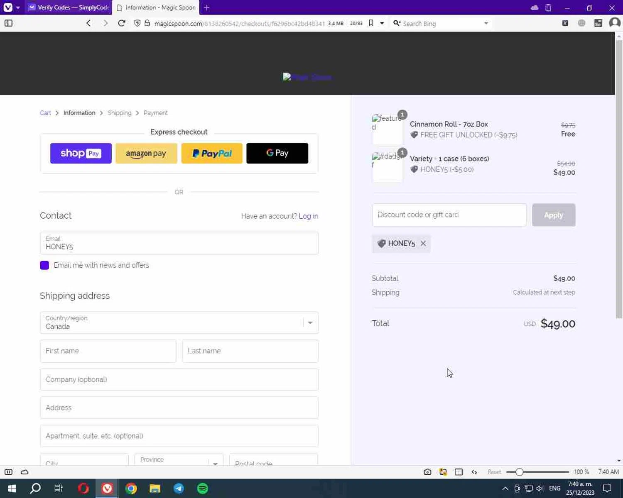Focus the Email input field
This screenshot has height=498, width=623.
click(179, 243)
